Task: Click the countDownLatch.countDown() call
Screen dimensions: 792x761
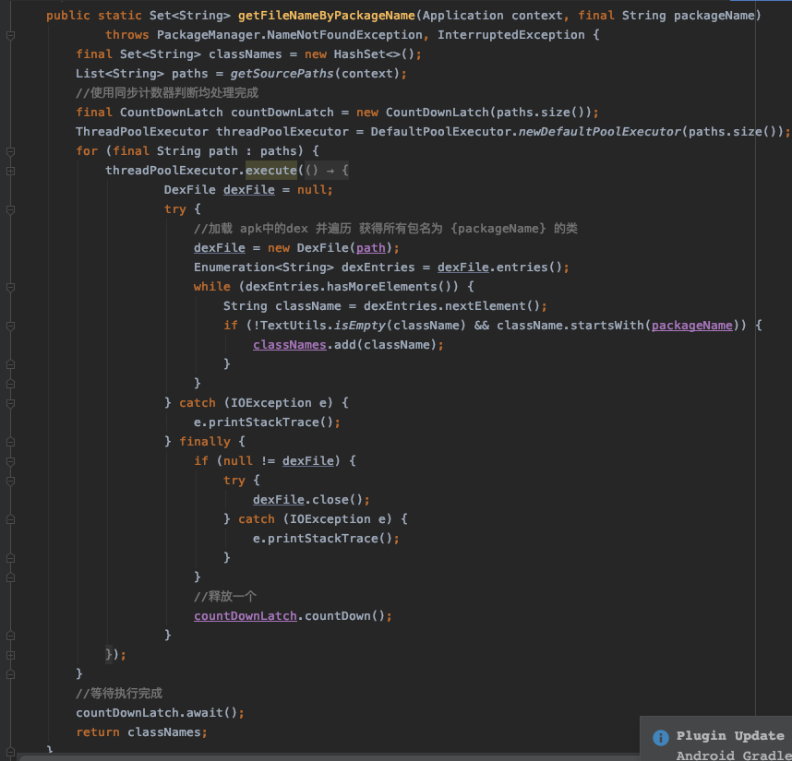Action: click(293, 616)
